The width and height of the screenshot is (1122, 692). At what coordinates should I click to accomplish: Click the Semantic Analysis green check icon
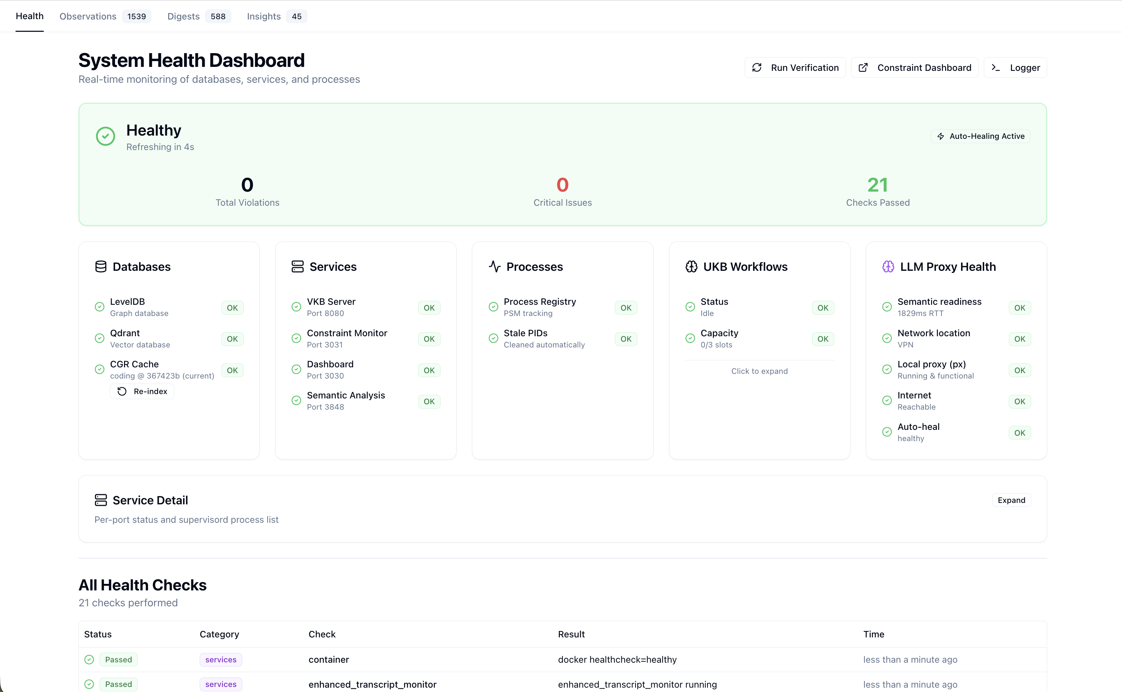pyautogui.click(x=296, y=401)
